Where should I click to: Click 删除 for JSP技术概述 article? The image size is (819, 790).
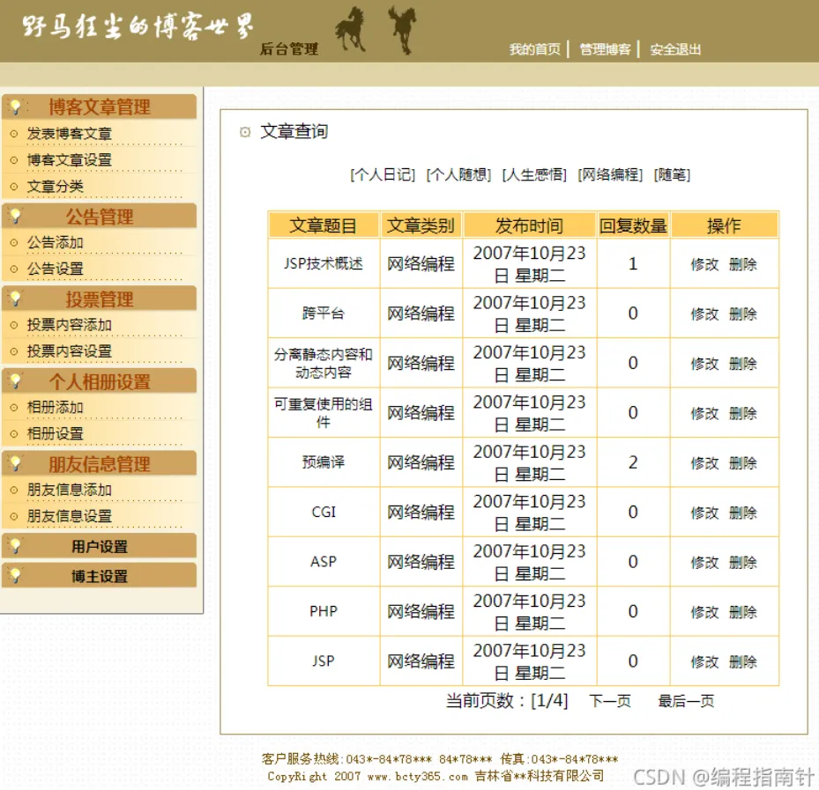pyautogui.click(x=742, y=264)
